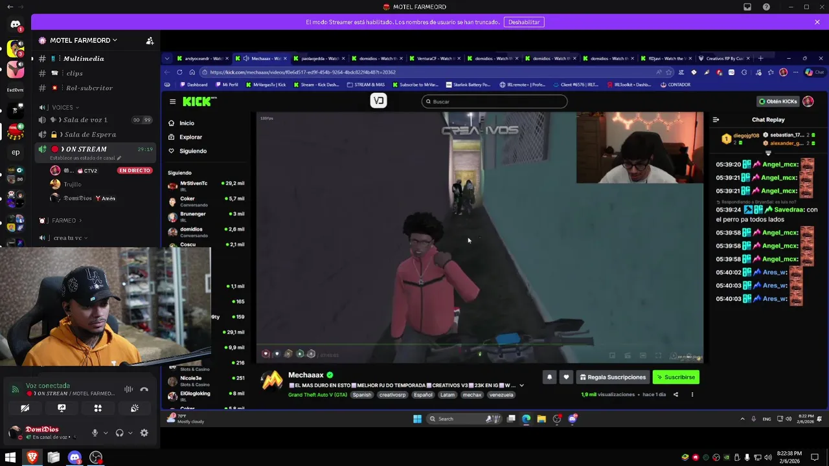829x466 pixels.
Task: Click the Regala Suscripciones button
Action: point(613,377)
